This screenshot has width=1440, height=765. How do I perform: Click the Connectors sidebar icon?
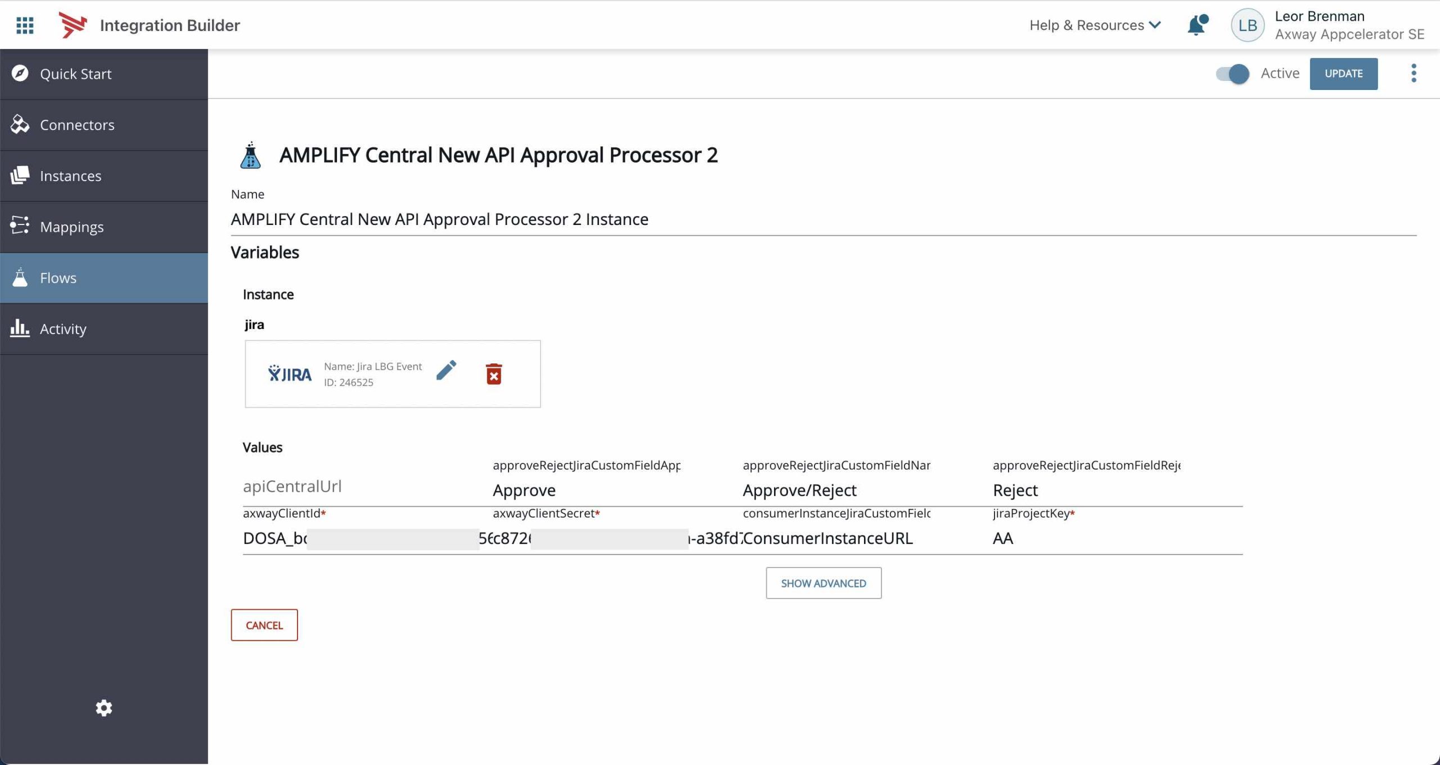[x=20, y=124]
